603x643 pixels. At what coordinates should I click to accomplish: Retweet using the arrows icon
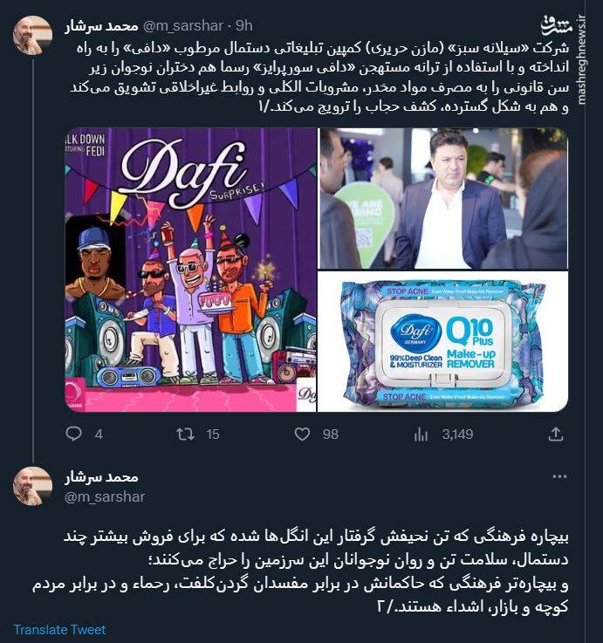pyautogui.click(x=185, y=434)
